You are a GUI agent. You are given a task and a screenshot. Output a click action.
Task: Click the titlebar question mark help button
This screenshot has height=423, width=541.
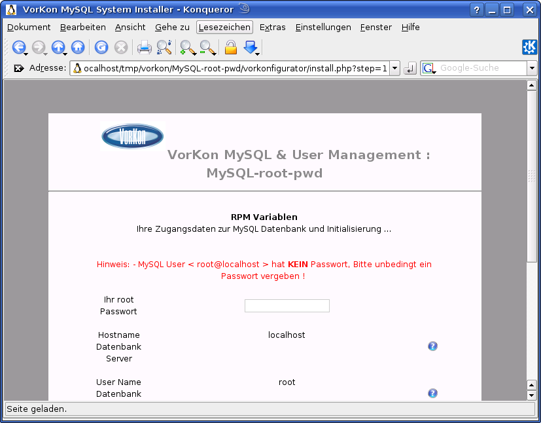476,9
